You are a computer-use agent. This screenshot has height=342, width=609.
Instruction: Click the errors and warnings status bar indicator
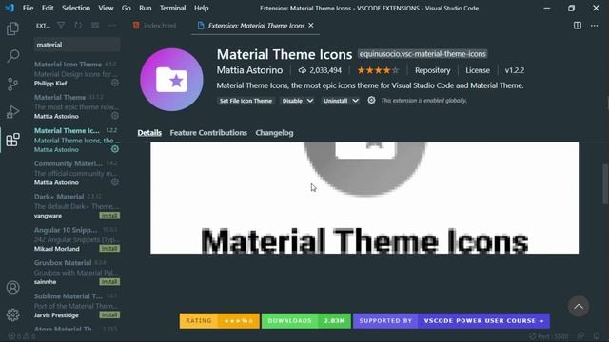tap(22, 336)
